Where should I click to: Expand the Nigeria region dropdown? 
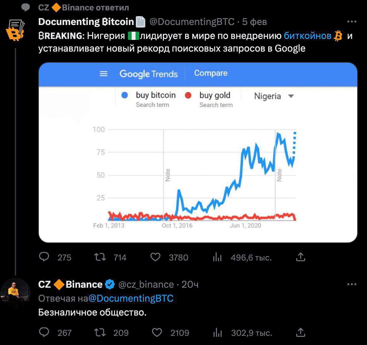tap(291, 96)
